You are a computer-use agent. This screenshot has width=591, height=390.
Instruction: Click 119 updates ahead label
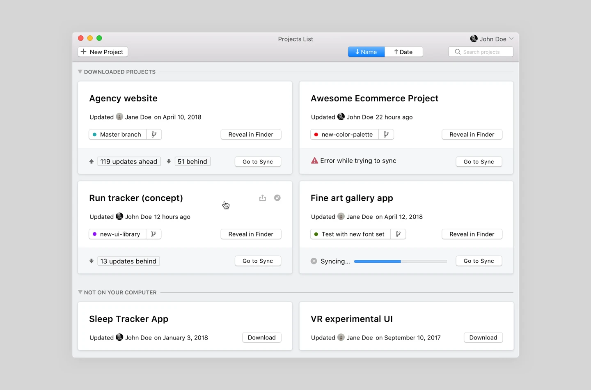coord(129,161)
